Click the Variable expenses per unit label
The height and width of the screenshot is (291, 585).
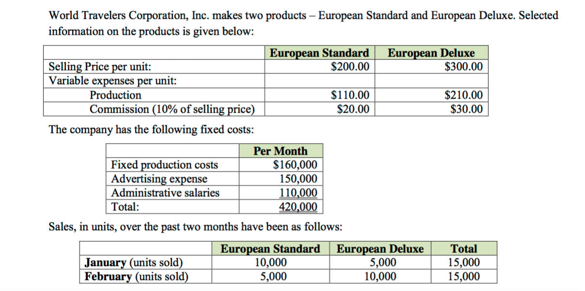(113, 81)
